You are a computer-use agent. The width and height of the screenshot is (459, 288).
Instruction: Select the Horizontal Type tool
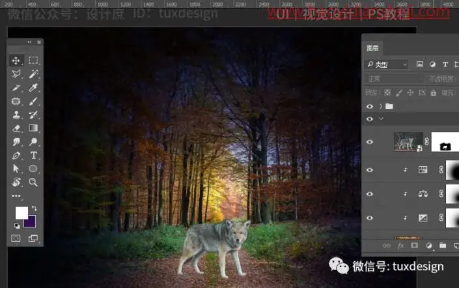pos(33,155)
